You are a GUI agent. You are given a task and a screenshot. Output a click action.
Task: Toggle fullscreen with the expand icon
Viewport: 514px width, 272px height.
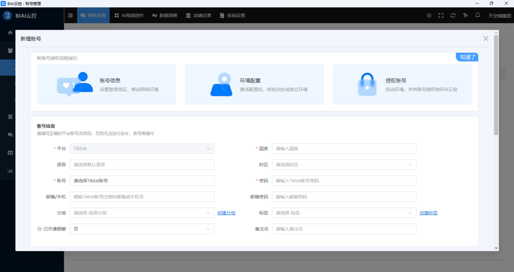click(x=441, y=15)
